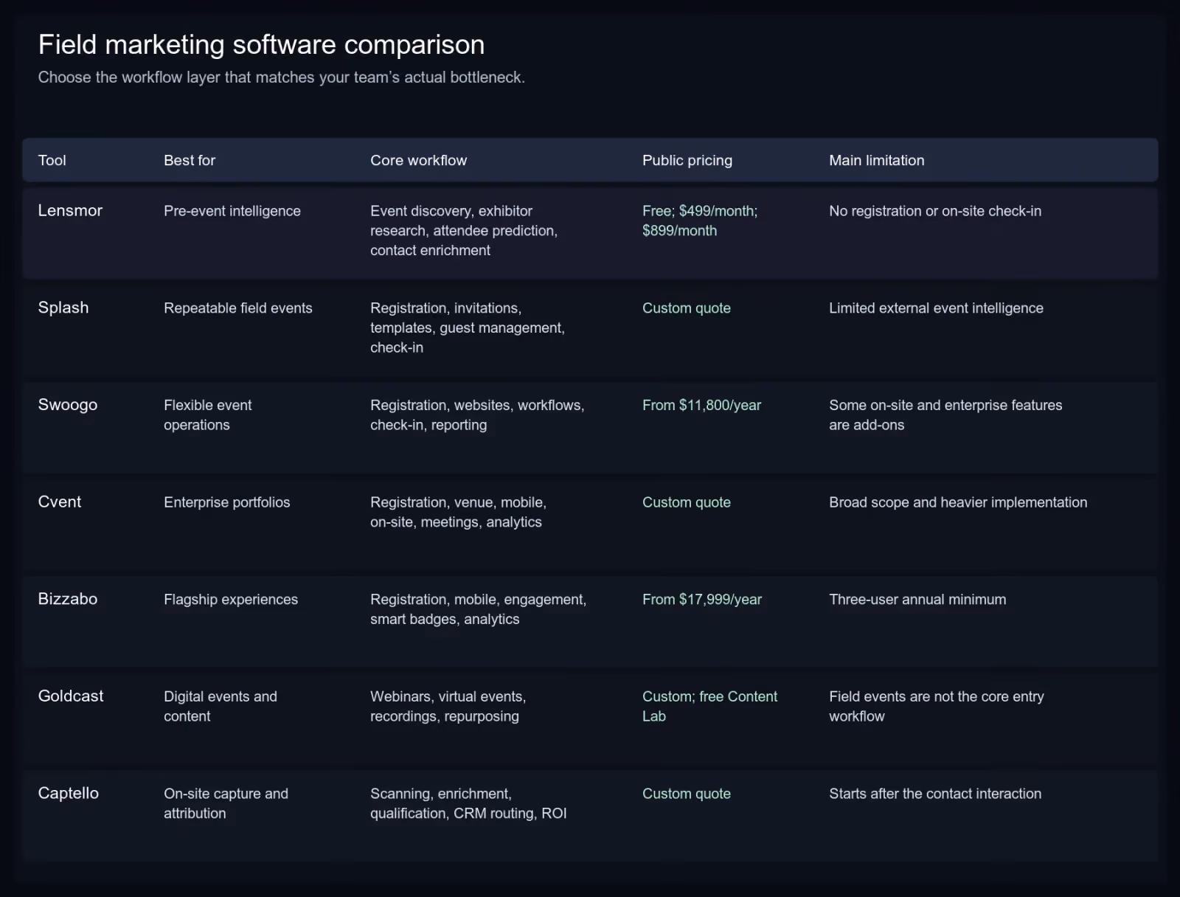
Task: Click 'Webinars, virtual events, recordings' workflow
Action: [x=448, y=706]
